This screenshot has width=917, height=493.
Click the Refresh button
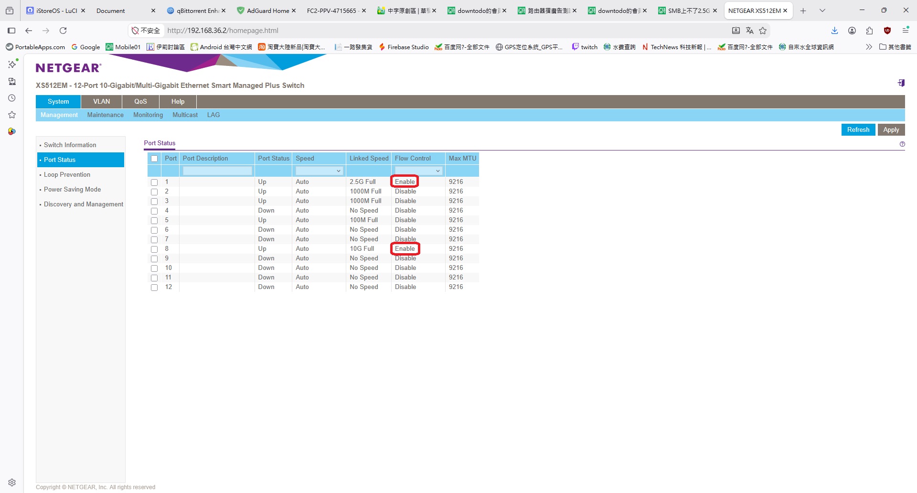tap(858, 130)
